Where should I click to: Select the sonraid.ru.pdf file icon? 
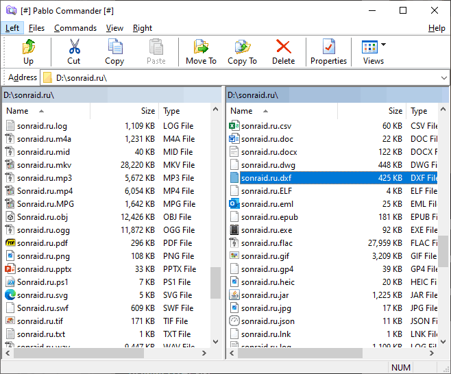pyautogui.click(x=10, y=243)
